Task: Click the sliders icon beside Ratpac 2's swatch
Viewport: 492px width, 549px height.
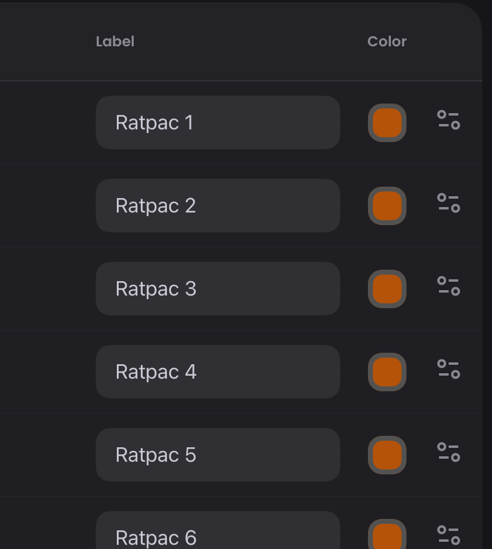Action: [448, 205]
